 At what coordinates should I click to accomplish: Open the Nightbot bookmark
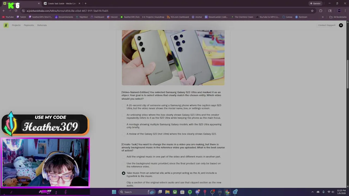point(82,17)
